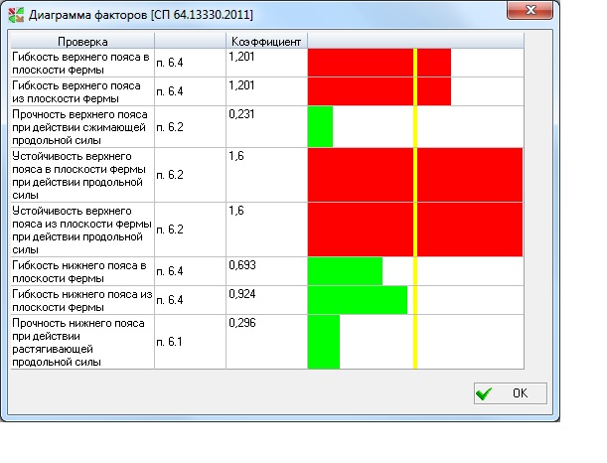
Task: Select Устойчивость верхнего пояса в плоскости фермы row
Action: click(x=81, y=175)
